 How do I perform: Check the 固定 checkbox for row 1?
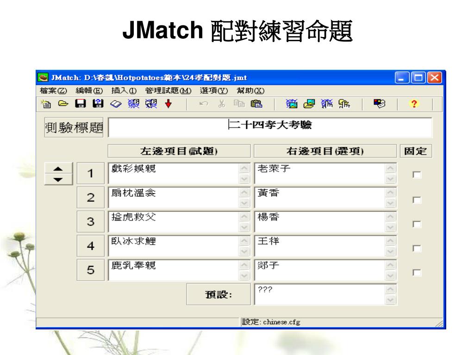[417, 174]
